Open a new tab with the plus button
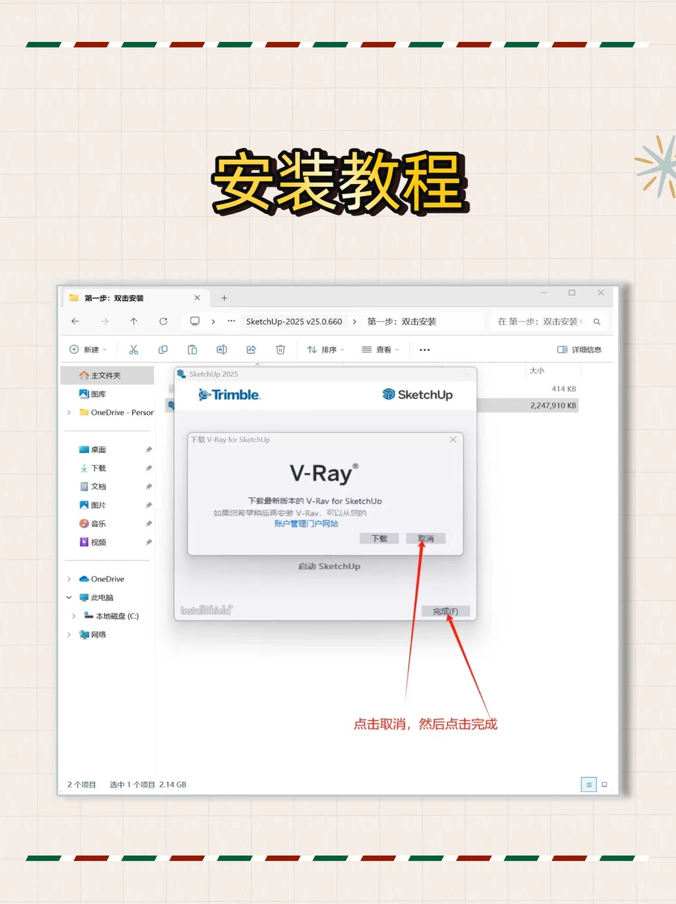The height and width of the screenshot is (904, 676). [224, 298]
